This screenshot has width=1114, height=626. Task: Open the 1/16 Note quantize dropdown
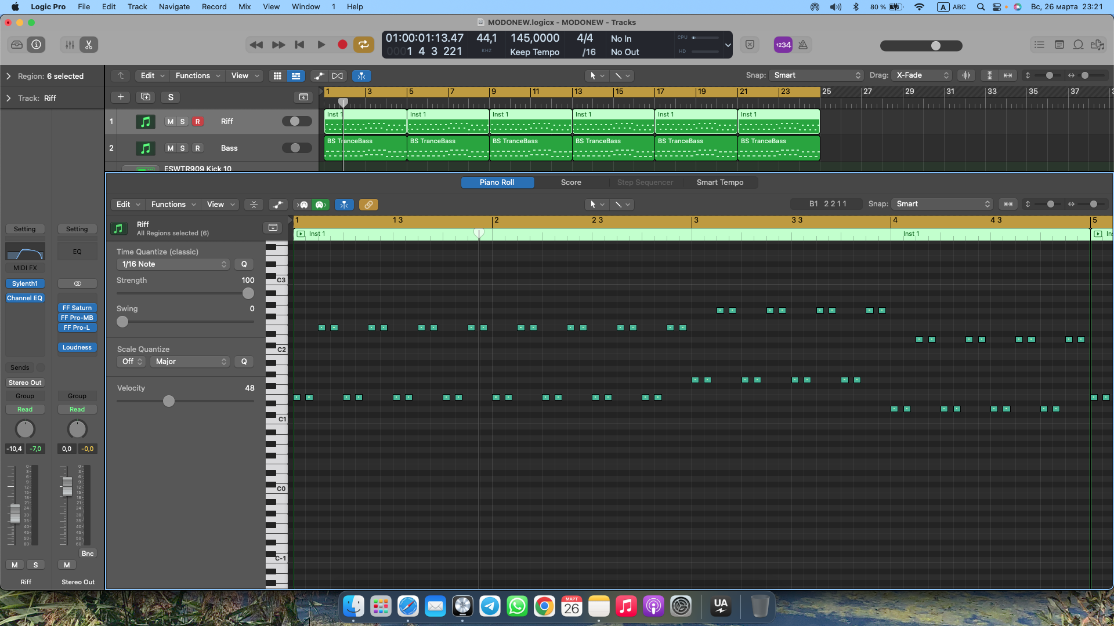click(173, 264)
